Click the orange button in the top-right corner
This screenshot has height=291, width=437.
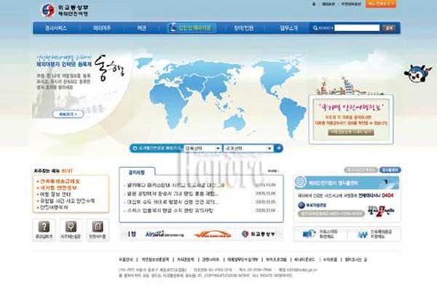click(381, 4)
